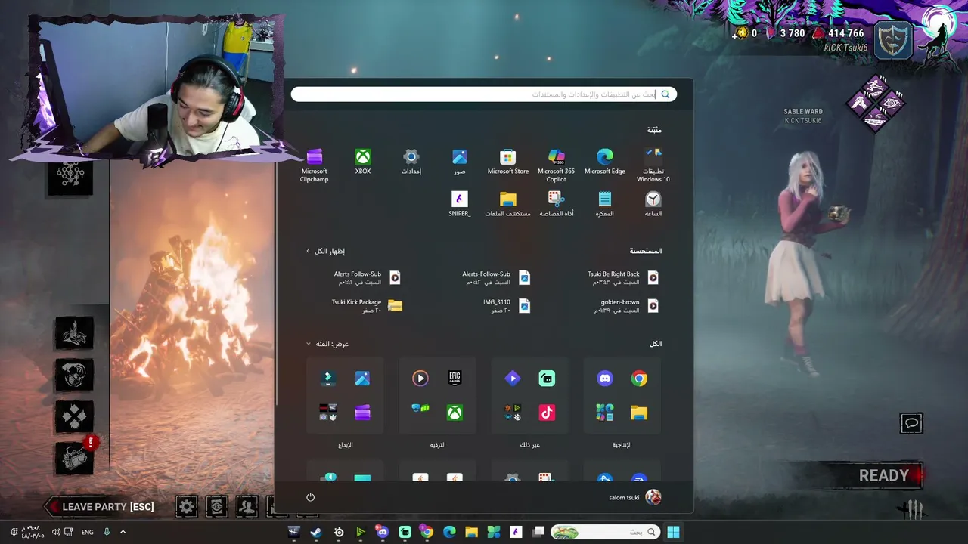Open pinned مستكشف الملفات file explorer
Image resolution: width=968 pixels, height=544 pixels.
click(x=508, y=204)
